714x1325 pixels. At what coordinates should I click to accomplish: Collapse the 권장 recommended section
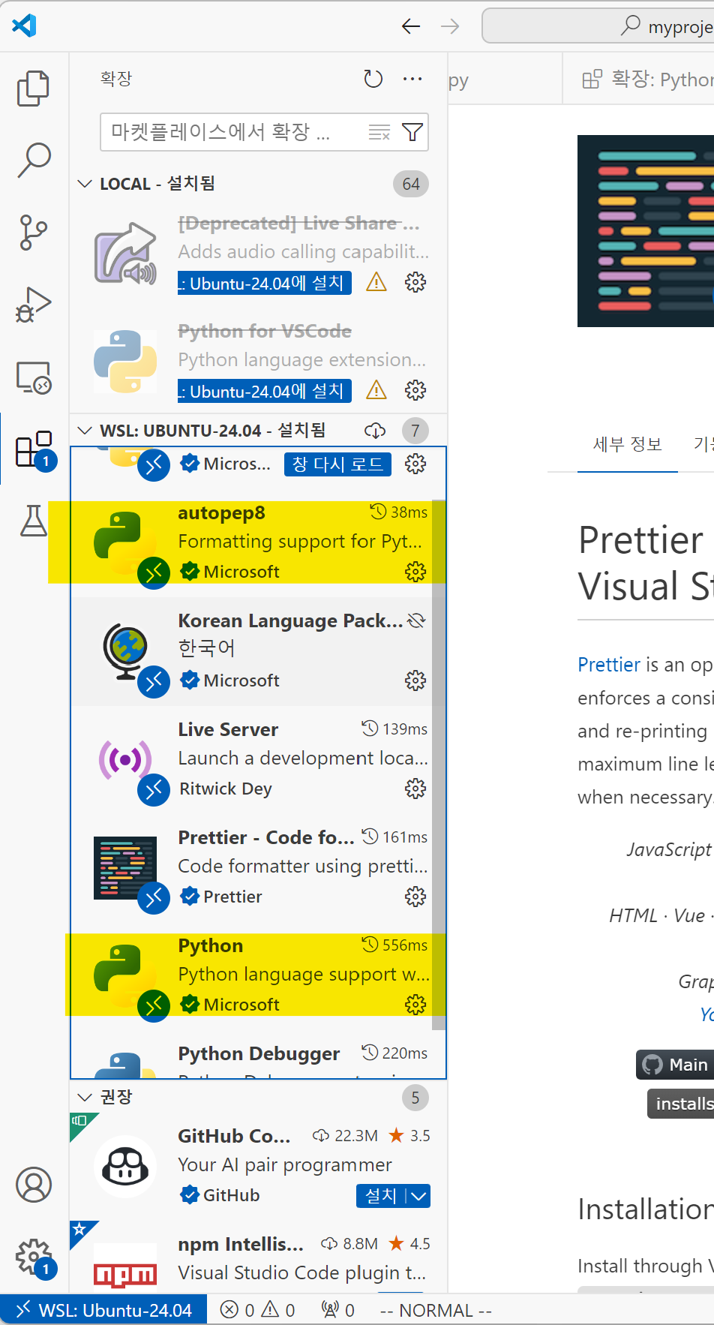coord(85,1097)
